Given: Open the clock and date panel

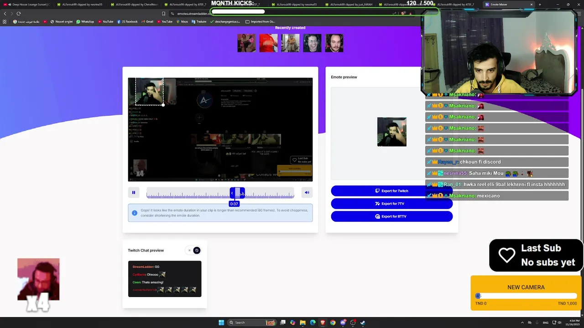Looking at the screenshot, I should (574, 323).
